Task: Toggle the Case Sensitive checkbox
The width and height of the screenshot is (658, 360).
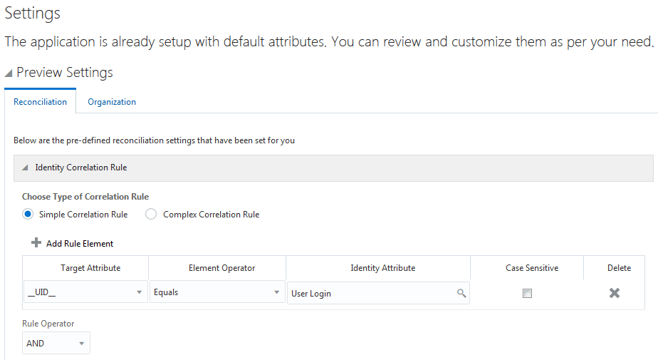Action: click(x=527, y=293)
